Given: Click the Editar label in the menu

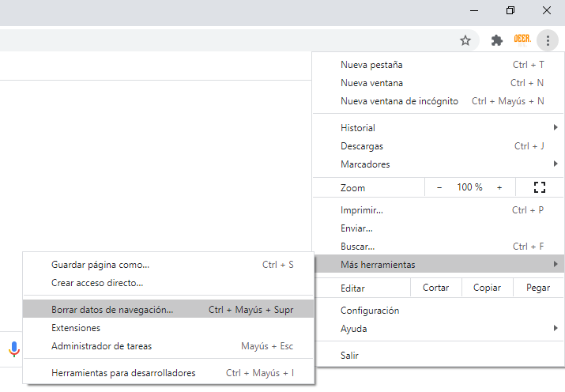Looking at the screenshot, I should pyautogui.click(x=352, y=288).
